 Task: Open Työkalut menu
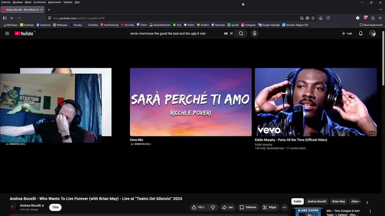(68, 2)
